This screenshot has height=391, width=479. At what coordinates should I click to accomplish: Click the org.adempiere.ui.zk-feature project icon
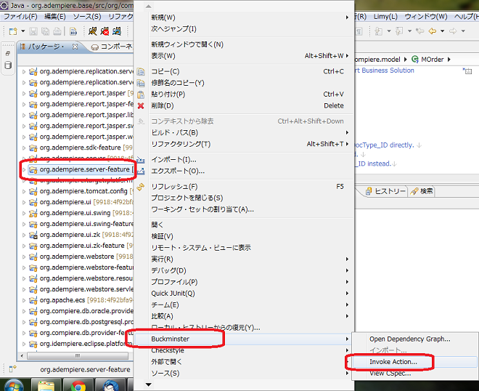33,246
